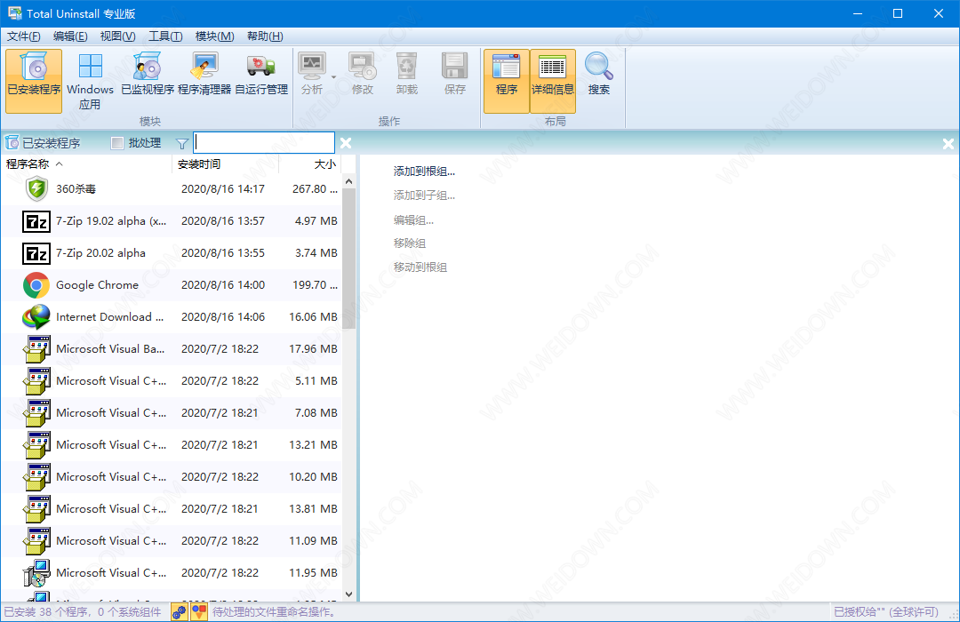This screenshot has width=960, height=622.
Task: Open the 帮助(H) menu
Action: 265,36
